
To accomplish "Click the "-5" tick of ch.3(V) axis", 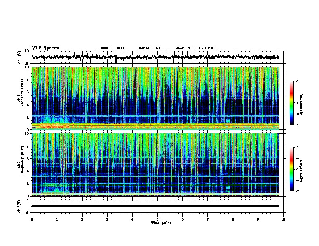I will pos(27,213).
